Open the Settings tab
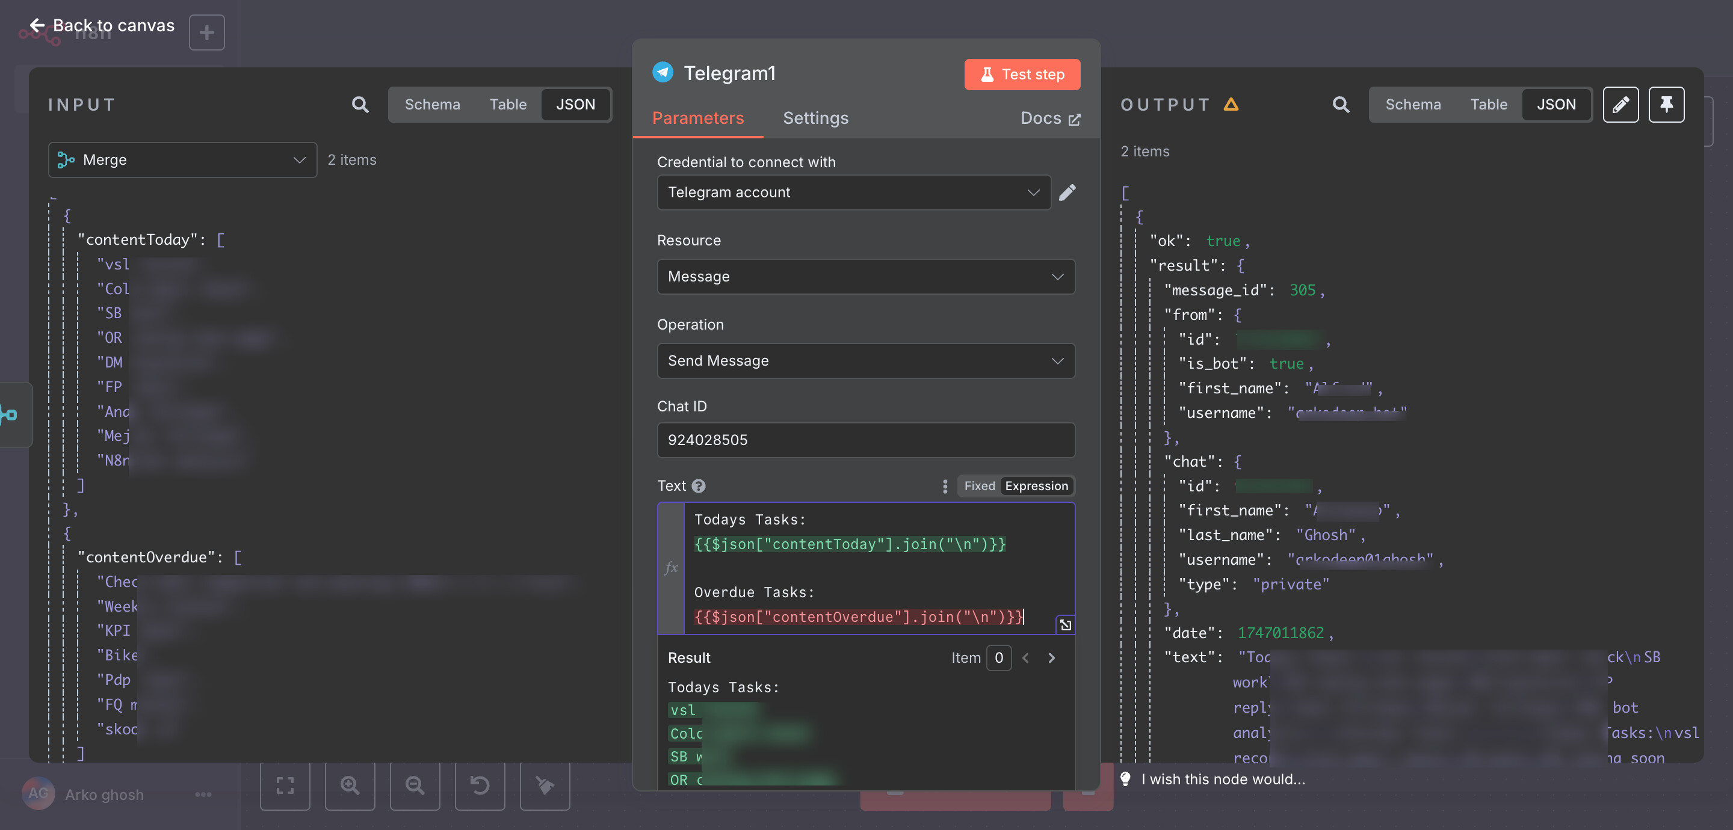The image size is (1733, 830). [815, 118]
